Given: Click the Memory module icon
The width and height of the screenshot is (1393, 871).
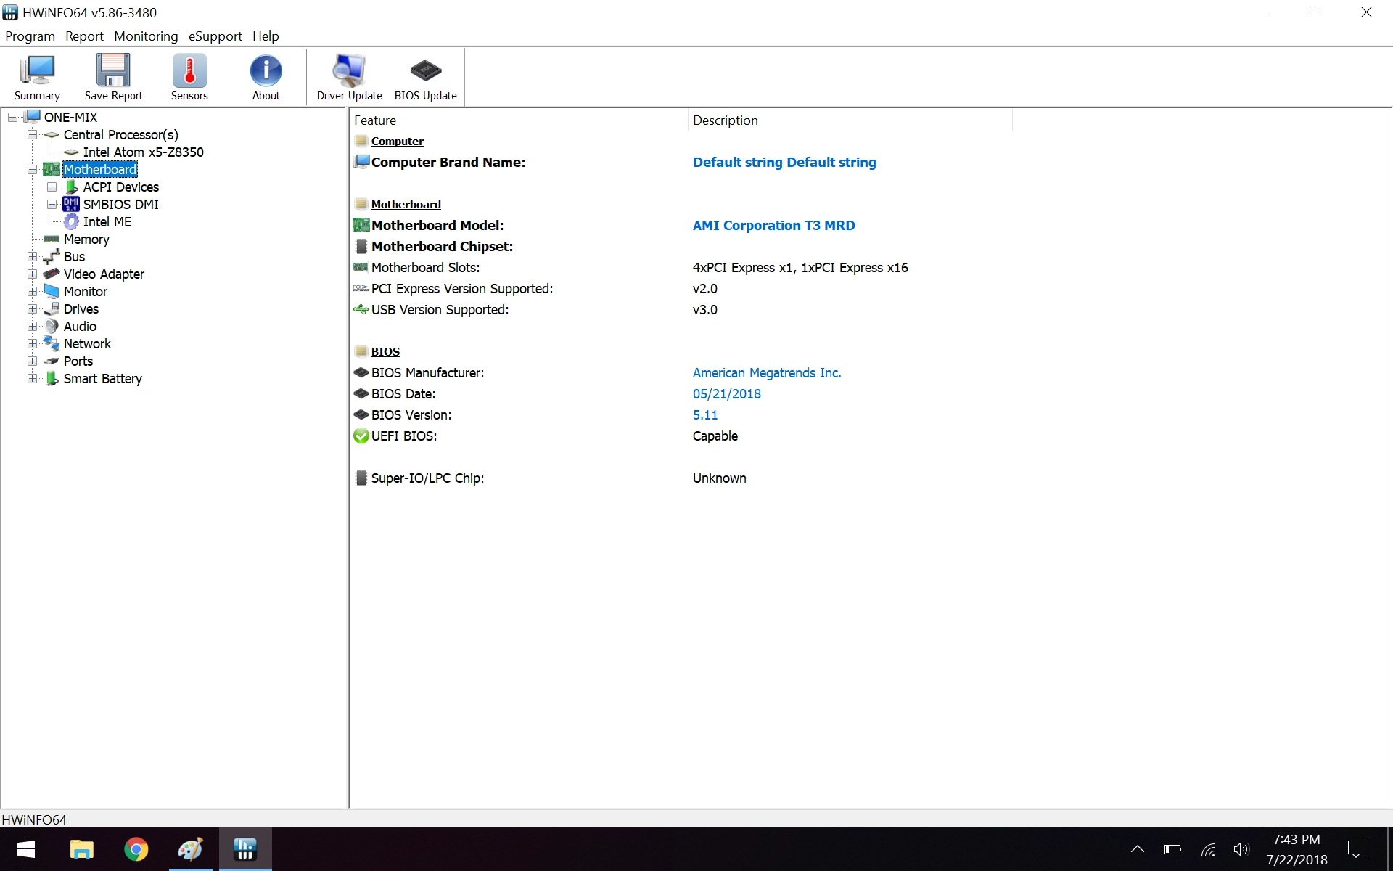Looking at the screenshot, I should point(52,240).
